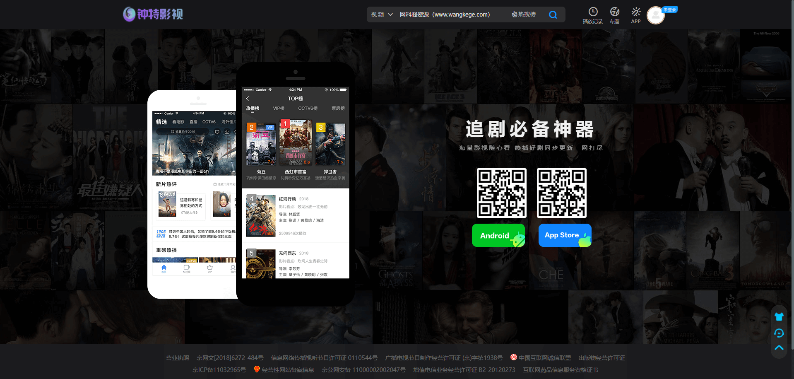
Task: Open the 热搜榜 hot search list
Action: pyautogui.click(x=524, y=14)
